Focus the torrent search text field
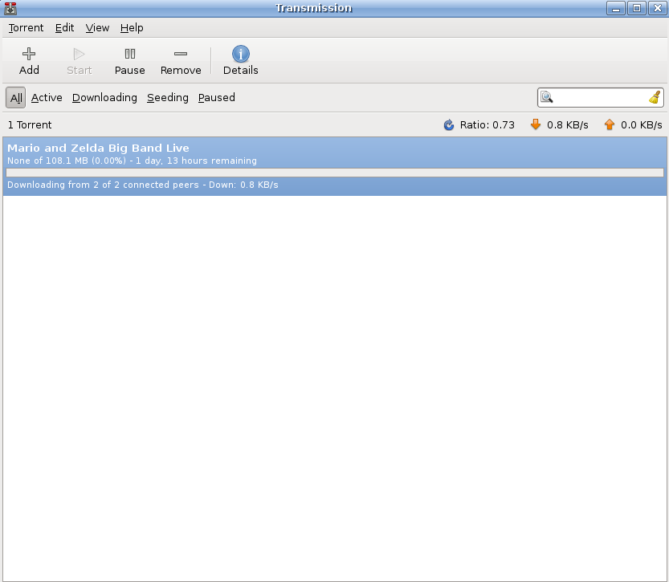Image resolution: width=669 pixels, height=582 pixels. pyautogui.click(x=600, y=98)
